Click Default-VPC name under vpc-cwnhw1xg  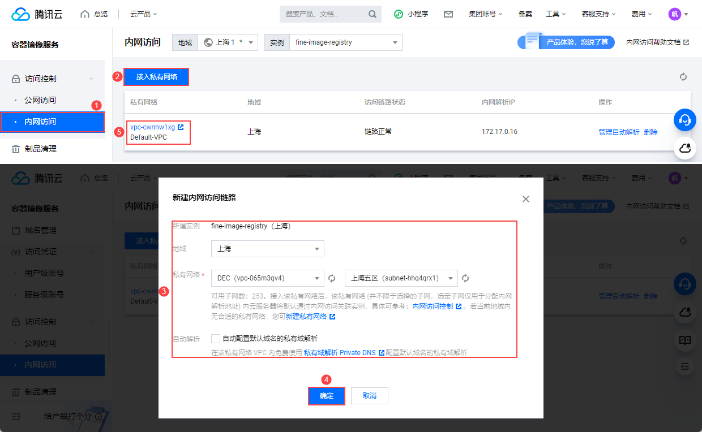tap(148, 137)
